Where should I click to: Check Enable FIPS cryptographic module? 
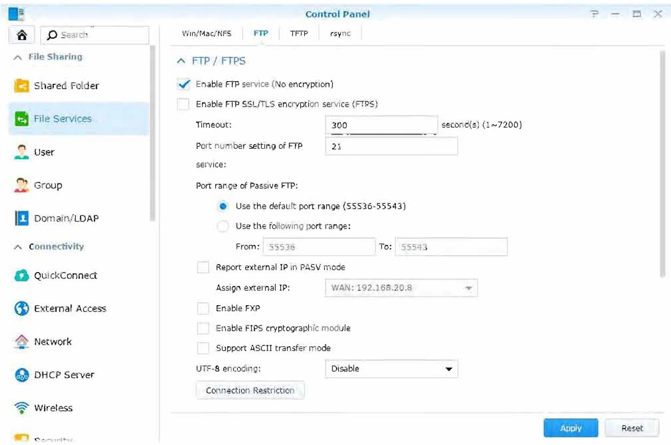point(203,328)
